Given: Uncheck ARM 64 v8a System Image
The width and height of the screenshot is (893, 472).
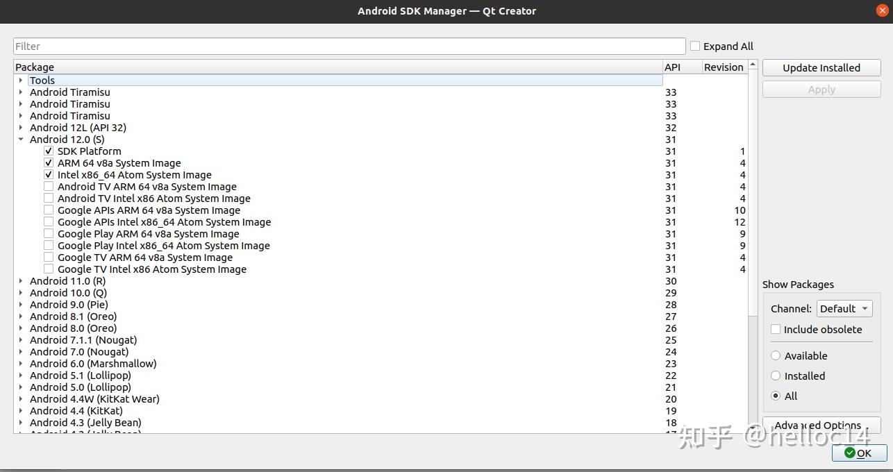Looking at the screenshot, I should [x=49, y=162].
